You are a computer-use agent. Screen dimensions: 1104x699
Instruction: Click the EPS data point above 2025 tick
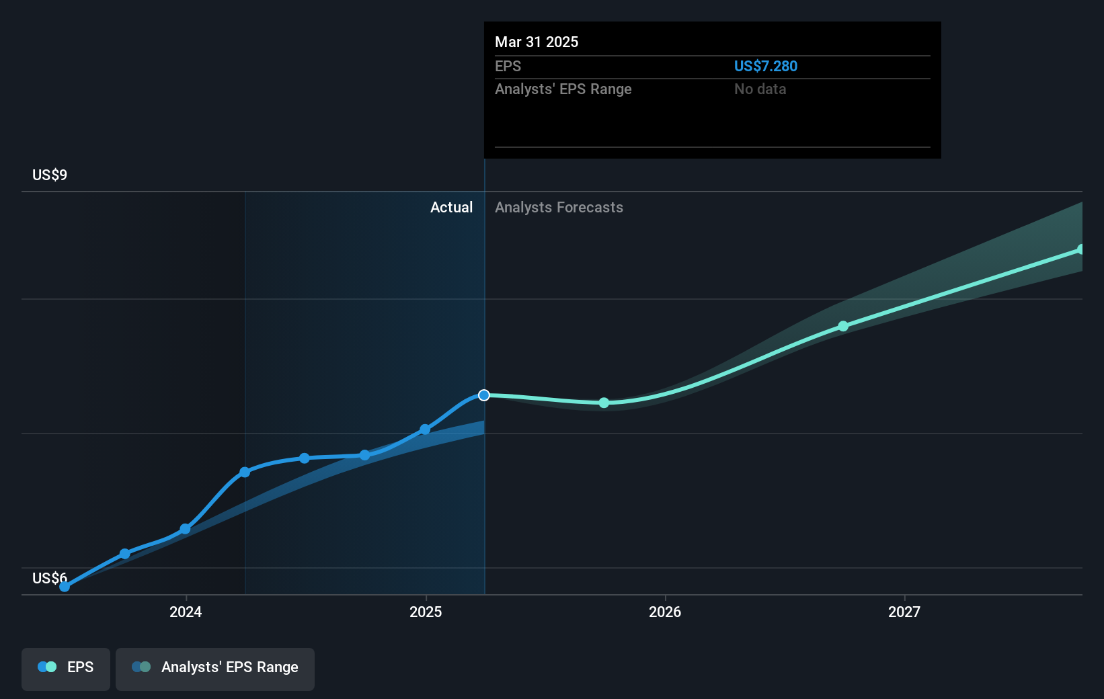[425, 429]
